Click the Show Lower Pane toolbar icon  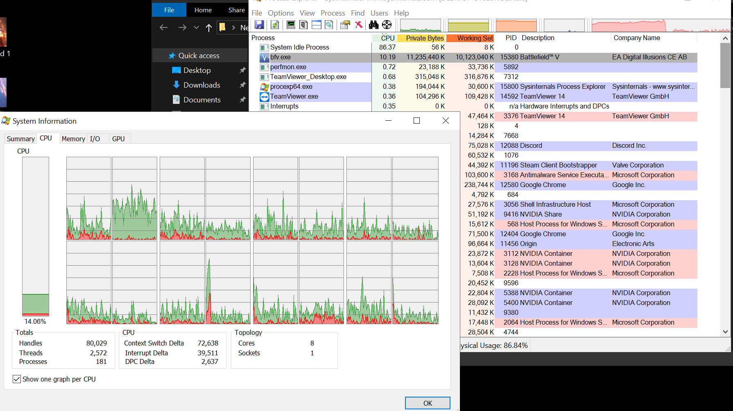[317, 25]
